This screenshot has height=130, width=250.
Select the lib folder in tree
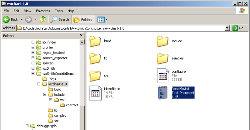click(56, 110)
